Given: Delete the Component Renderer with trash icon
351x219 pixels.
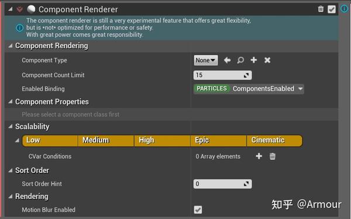Looking at the screenshot, I should pyautogui.click(x=321, y=9).
